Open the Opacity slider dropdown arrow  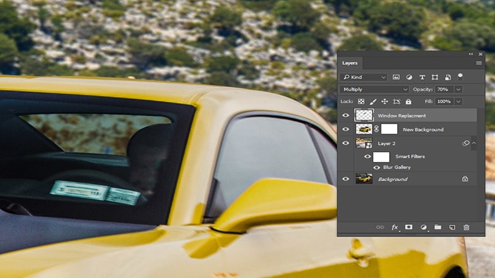458,90
